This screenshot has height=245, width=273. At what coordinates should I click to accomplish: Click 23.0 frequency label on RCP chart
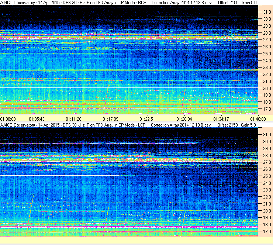pos(267,68)
